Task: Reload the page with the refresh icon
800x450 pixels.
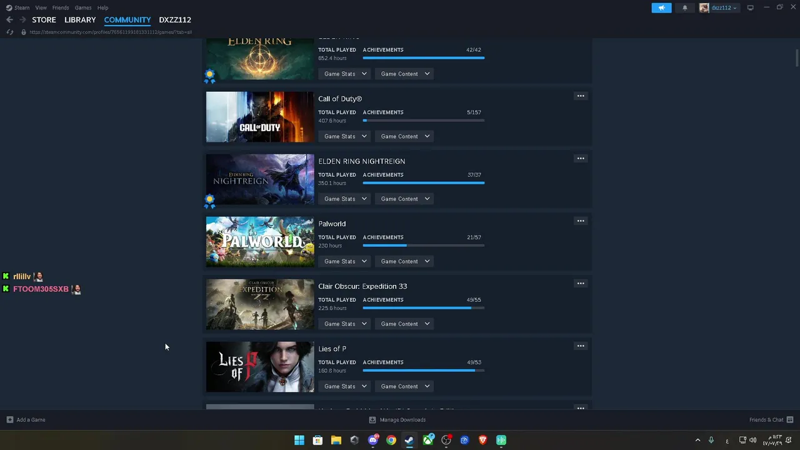Action: click(9, 32)
